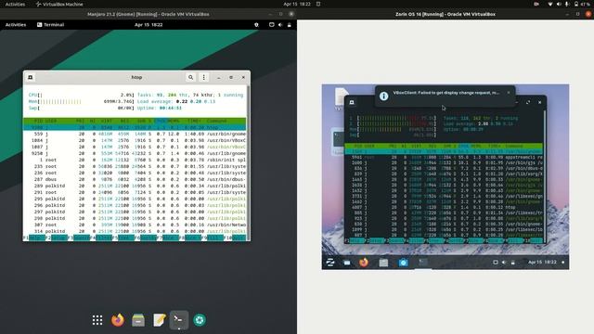Click the Zorin OS 16 VirtualBox window title

coord(445,14)
